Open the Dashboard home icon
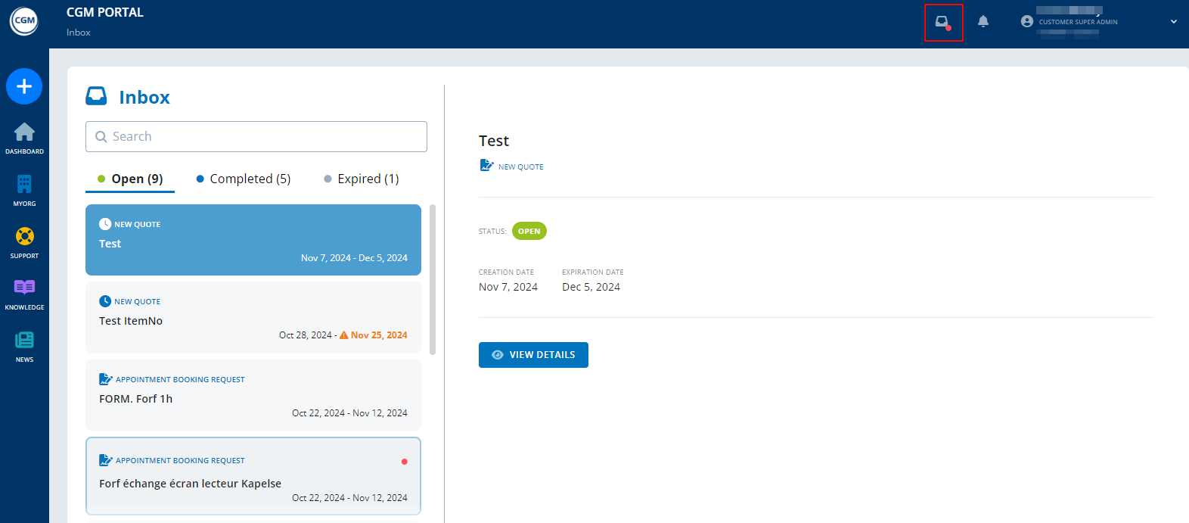The width and height of the screenshot is (1189, 523). [24, 133]
